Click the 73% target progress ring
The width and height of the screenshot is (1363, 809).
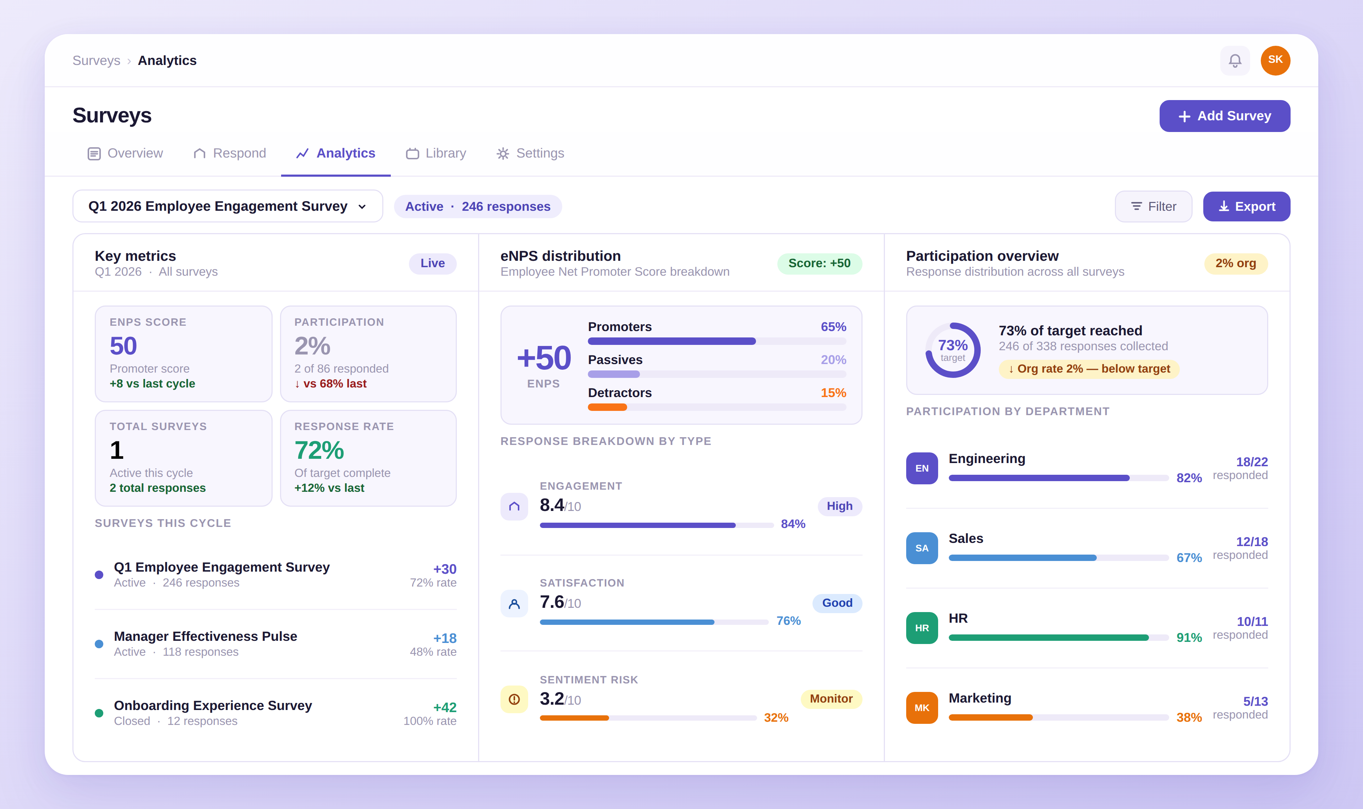(952, 350)
